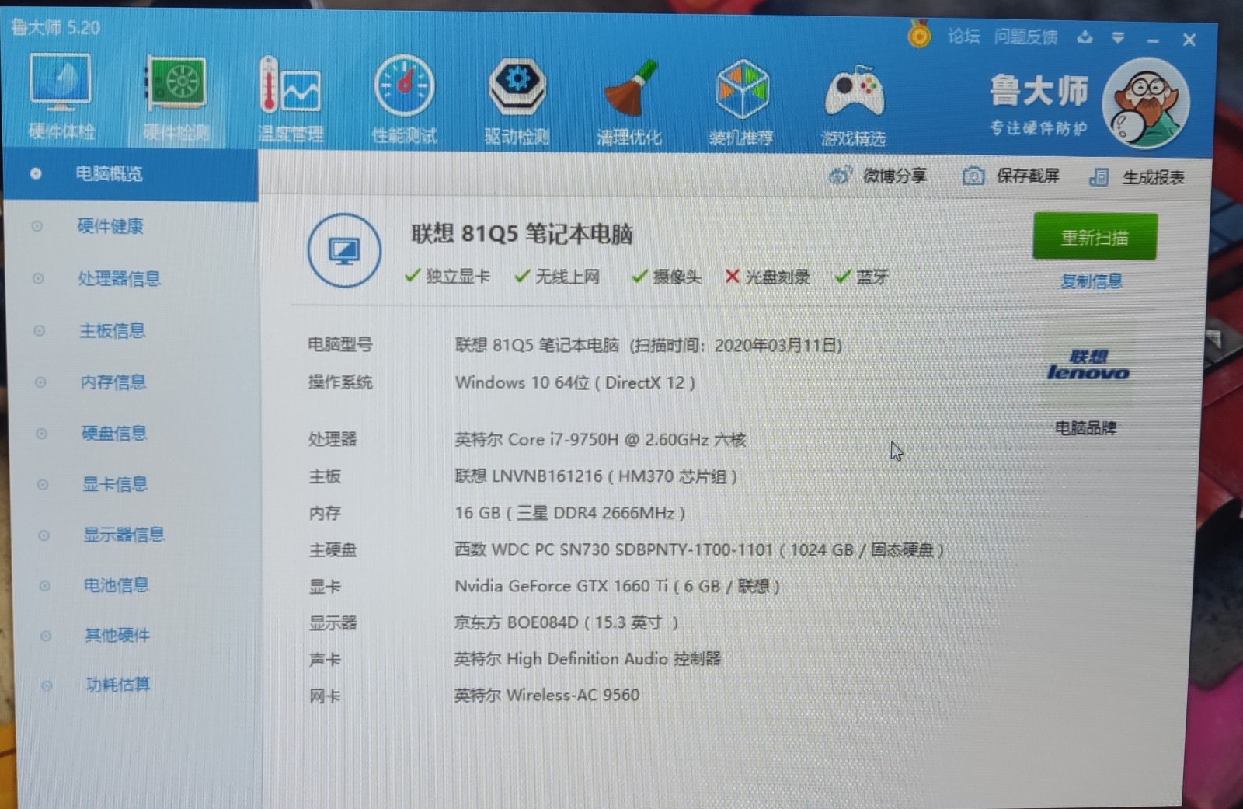Screen dimensions: 1243x809
Task: Launch 性能测试 performance test
Action: [x=404, y=100]
